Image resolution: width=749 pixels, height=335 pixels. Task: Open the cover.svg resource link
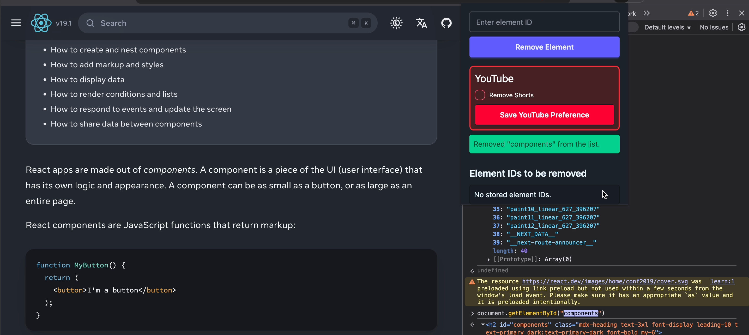point(605,281)
